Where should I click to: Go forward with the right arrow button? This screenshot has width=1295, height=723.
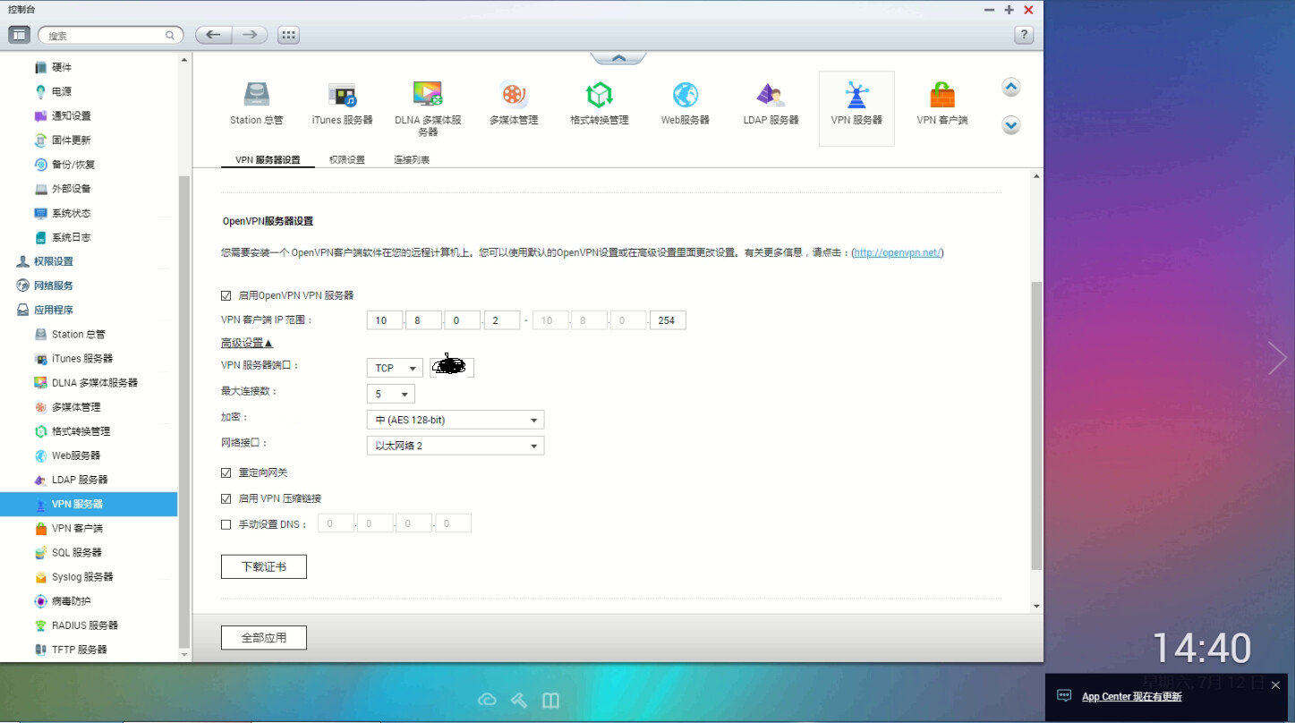[x=250, y=35]
